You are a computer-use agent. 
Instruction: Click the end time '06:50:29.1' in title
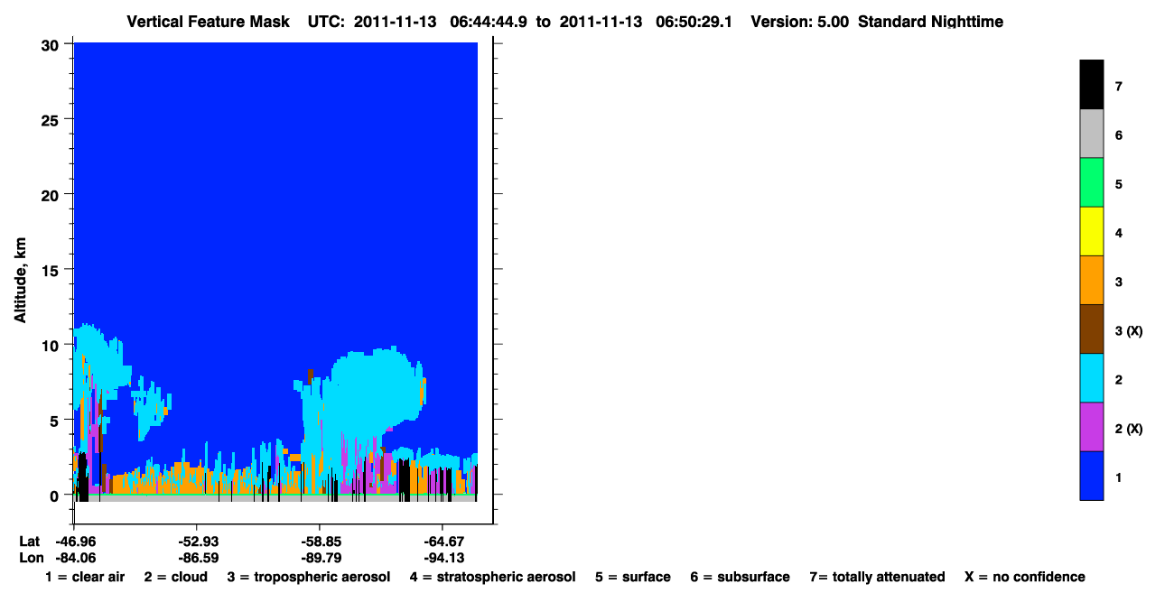tap(694, 21)
